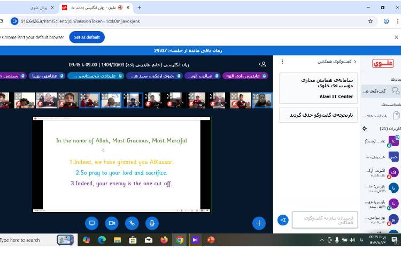Select second بازرس user with purple avatar

pos(381,204)
